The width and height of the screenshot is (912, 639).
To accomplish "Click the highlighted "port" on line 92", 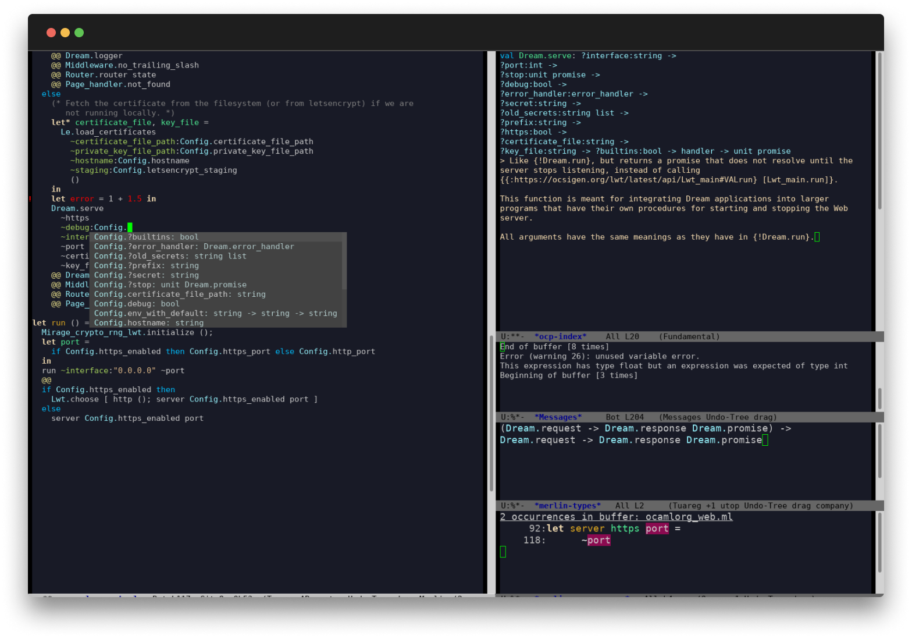I will click(x=657, y=528).
